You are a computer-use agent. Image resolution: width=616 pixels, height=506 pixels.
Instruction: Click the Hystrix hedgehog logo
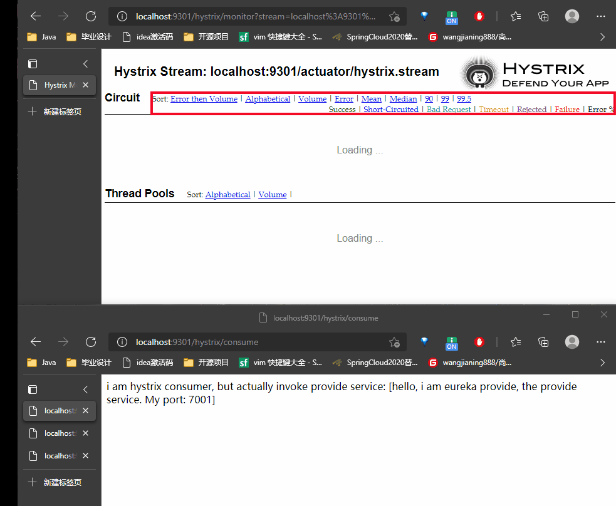tap(479, 74)
